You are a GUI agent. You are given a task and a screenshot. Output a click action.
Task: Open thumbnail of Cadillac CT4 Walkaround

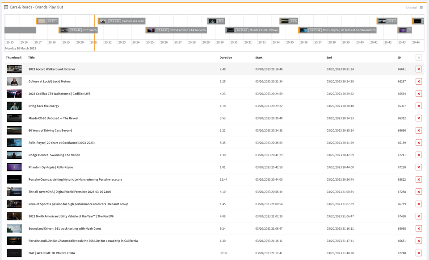(14, 94)
